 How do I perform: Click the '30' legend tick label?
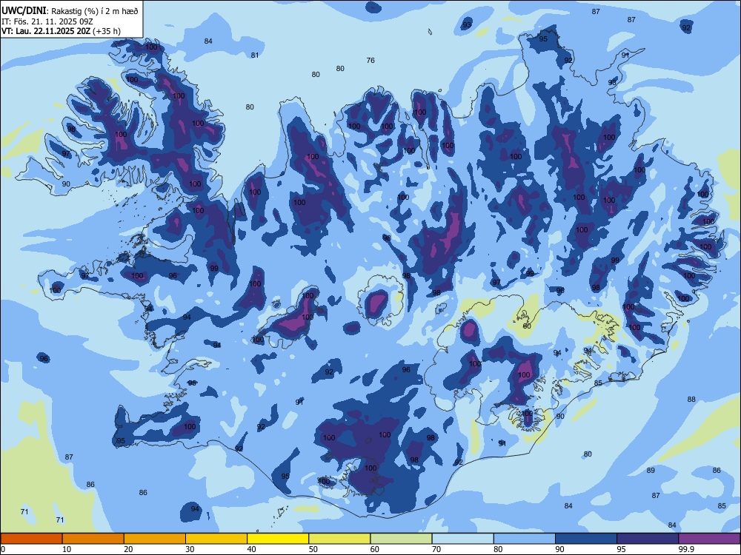(x=190, y=549)
